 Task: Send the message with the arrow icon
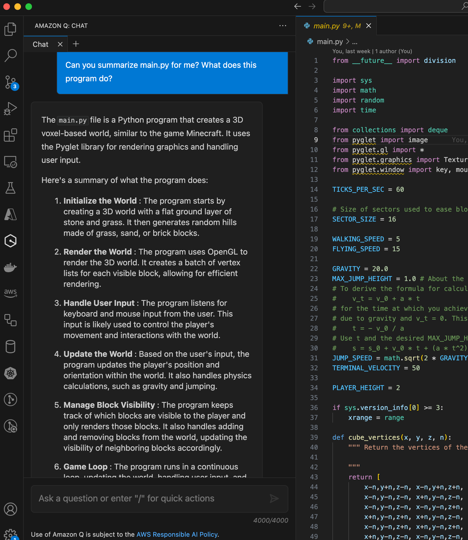274,498
